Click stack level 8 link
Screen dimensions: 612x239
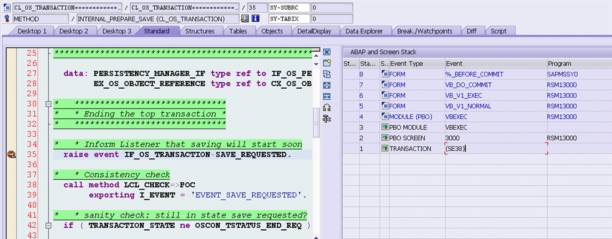(361, 74)
